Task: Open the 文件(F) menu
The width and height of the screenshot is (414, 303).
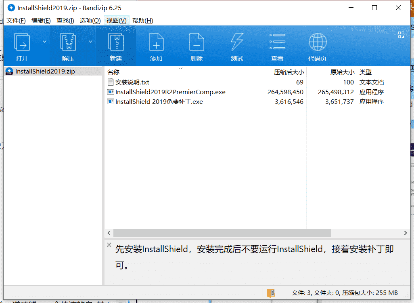Action: (16, 21)
